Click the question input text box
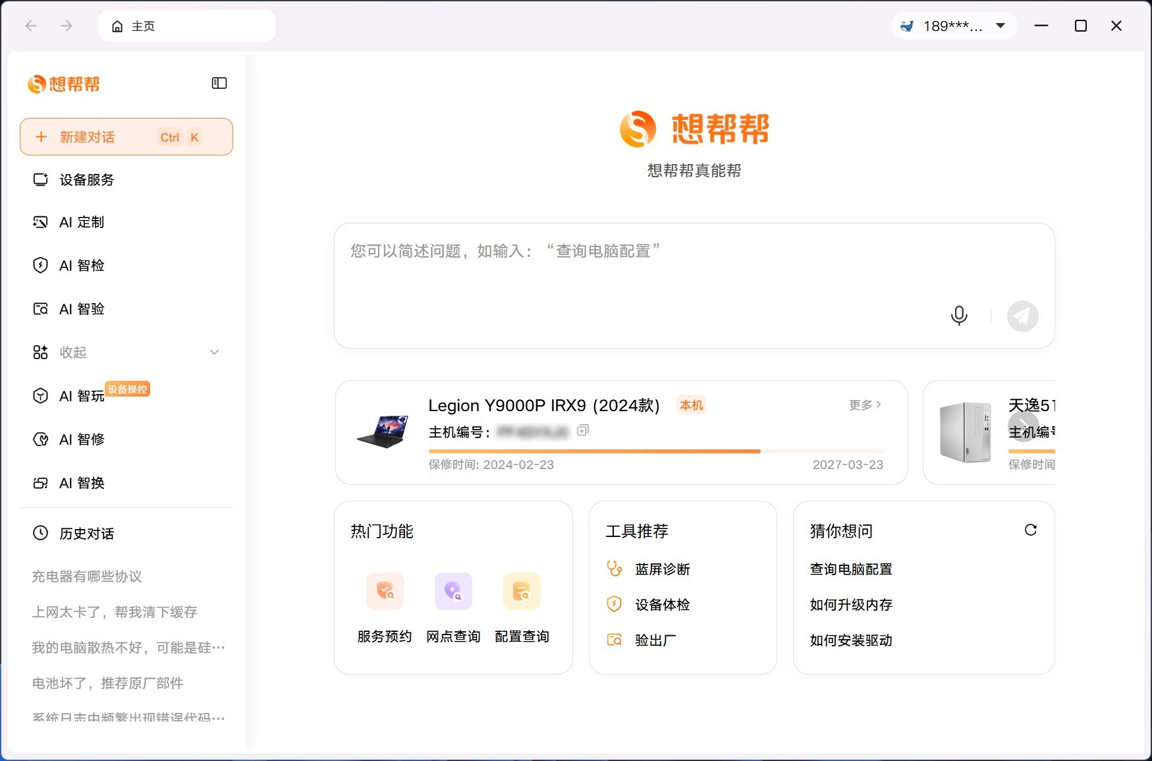The width and height of the screenshot is (1152, 761). click(x=694, y=285)
